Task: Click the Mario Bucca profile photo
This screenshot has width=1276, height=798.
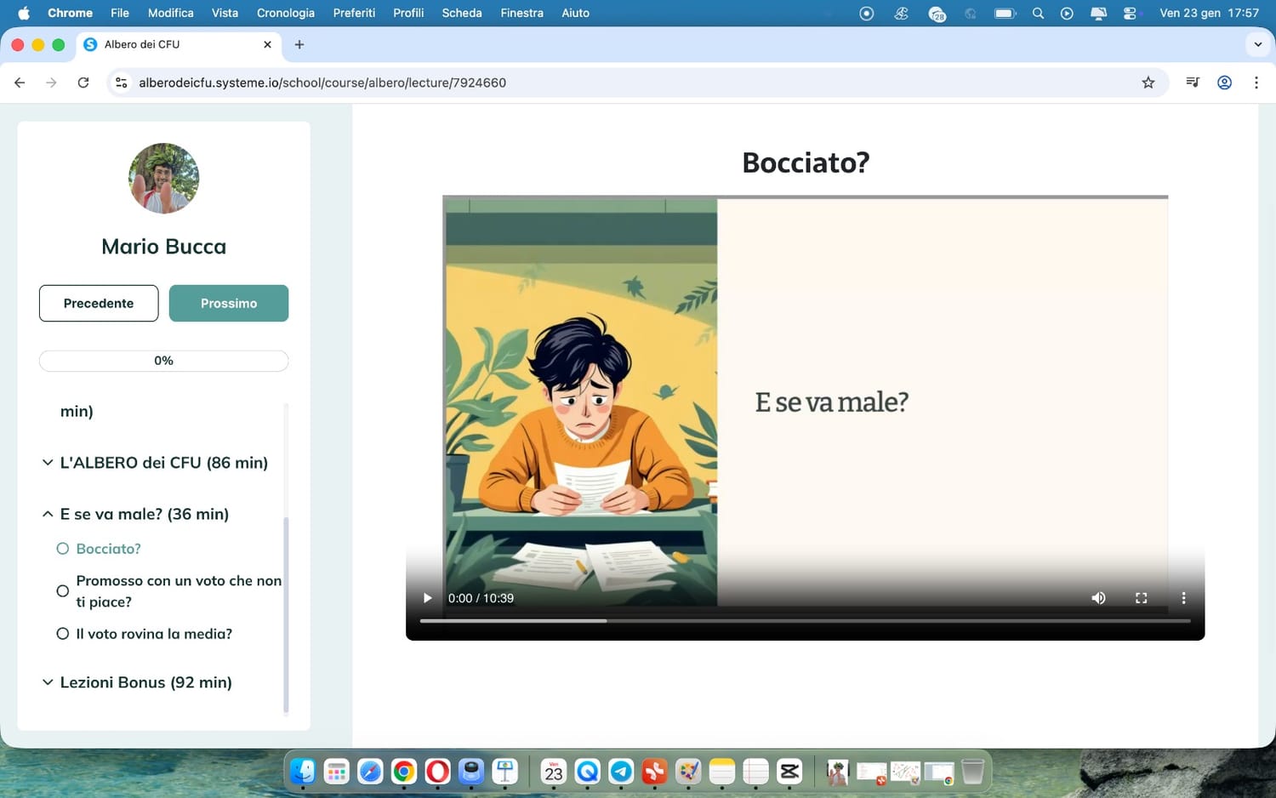Action: tap(163, 178)
